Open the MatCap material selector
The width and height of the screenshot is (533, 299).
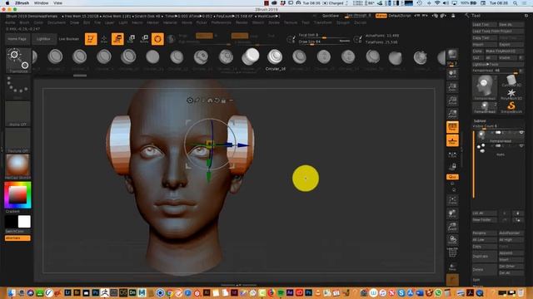point(17,167)
